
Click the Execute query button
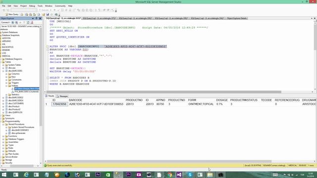coord(45,10)
